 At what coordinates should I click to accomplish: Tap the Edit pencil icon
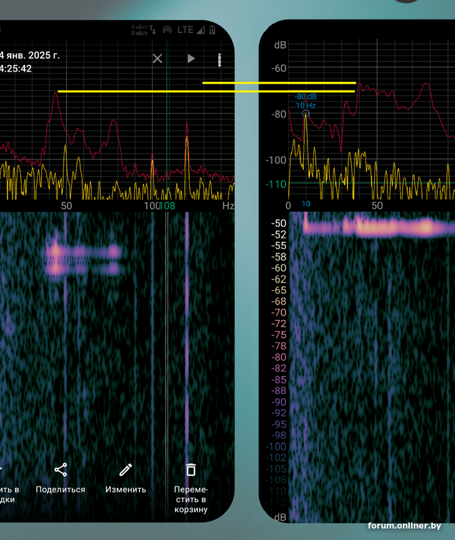126,470
